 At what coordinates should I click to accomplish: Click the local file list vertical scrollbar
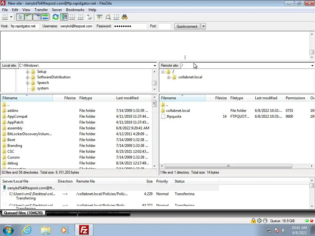pos(154,104)
